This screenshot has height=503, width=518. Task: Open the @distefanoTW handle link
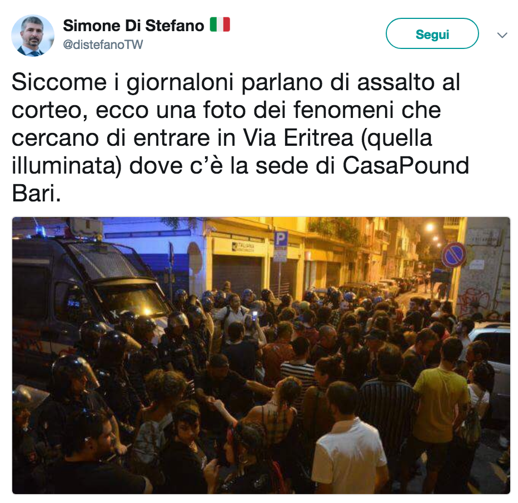(x=103, y=45)
